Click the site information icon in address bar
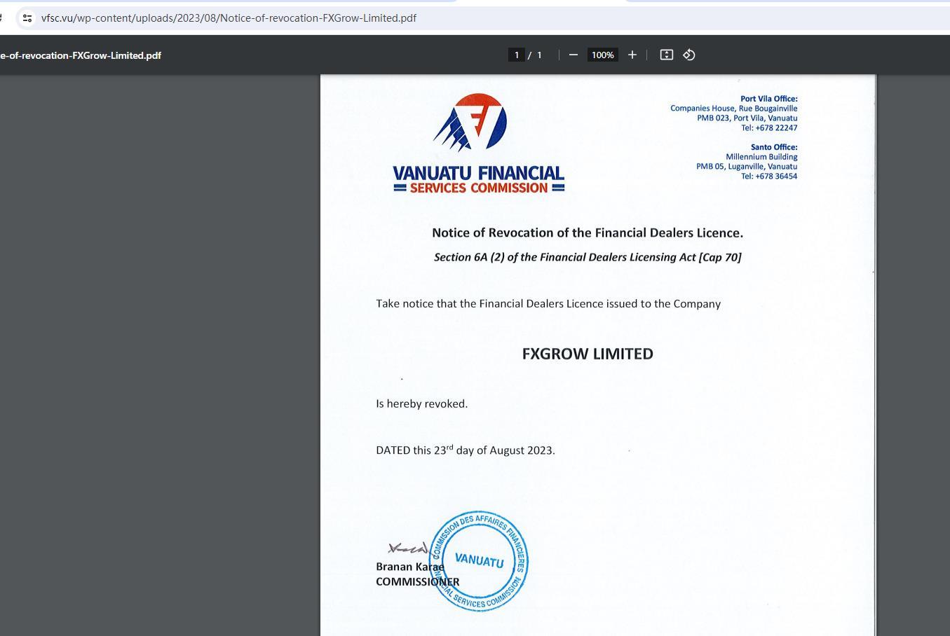 (x=27, y=18)
